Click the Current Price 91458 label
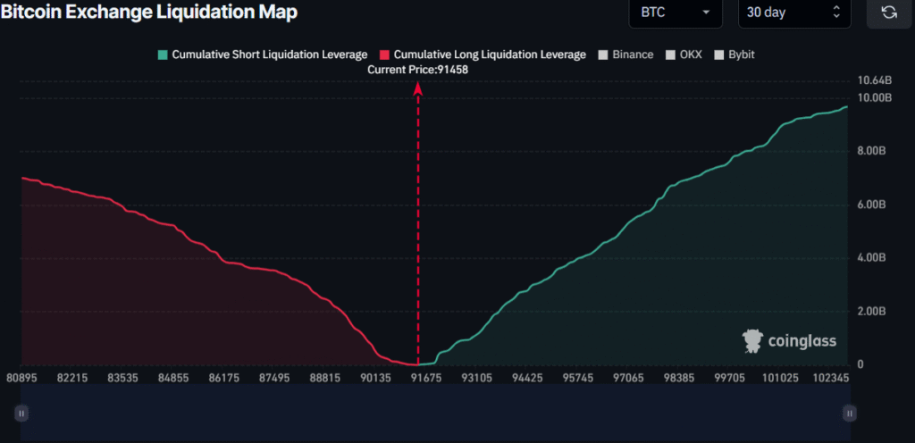 click(x=417, y=70)
